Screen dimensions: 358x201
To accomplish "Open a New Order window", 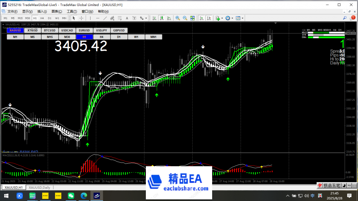I will tap(218, 18).
